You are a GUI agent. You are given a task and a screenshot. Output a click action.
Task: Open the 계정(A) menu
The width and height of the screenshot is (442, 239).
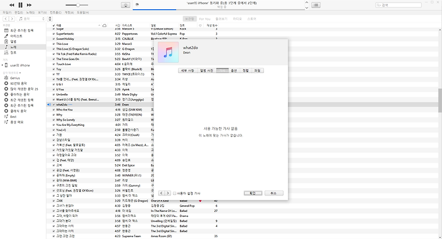pyautogui.click(x=69, y=12)
